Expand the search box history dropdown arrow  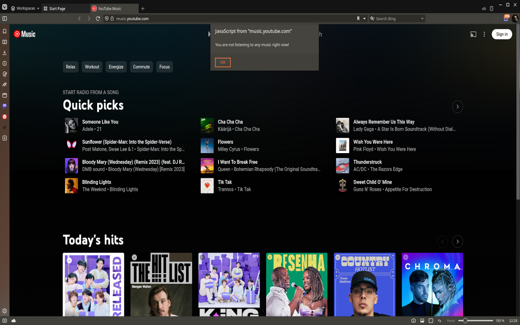tap(422, 19)
